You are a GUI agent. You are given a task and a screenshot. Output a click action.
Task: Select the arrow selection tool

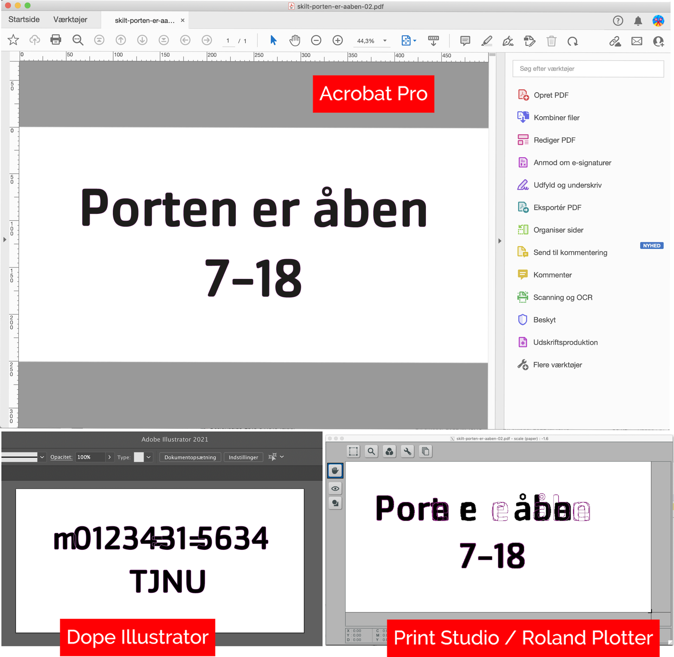click(x=273, y=40)
